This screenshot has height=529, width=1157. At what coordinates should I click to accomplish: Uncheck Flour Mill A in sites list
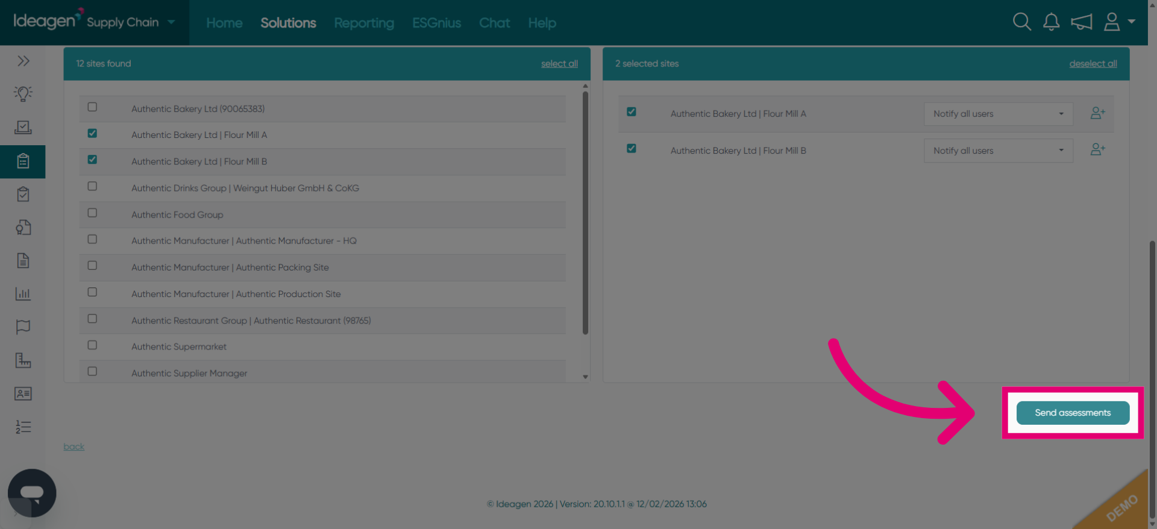(92, 133)
